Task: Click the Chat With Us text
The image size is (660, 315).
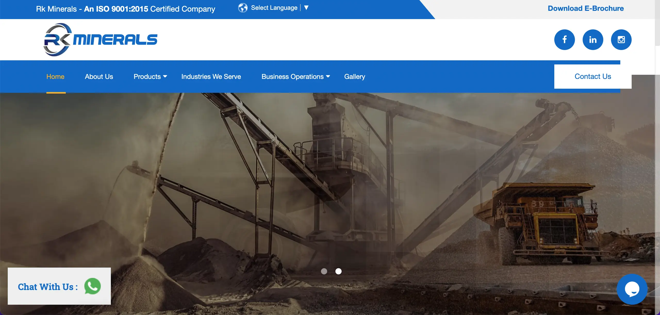Action: click(48, 287)
